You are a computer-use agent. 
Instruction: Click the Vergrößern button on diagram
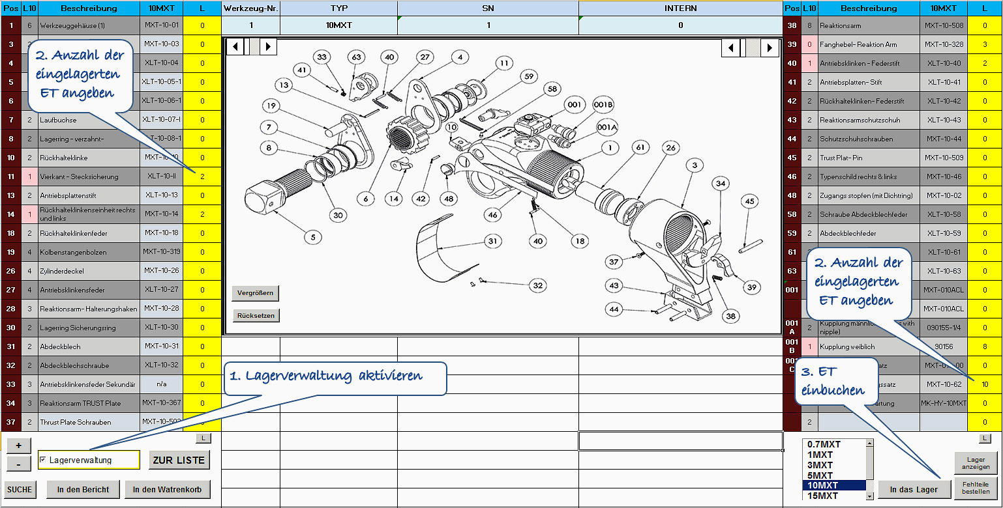click(255, 292)
